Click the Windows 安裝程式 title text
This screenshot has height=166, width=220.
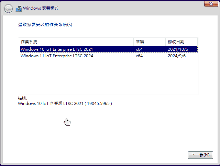coord(41,8)
